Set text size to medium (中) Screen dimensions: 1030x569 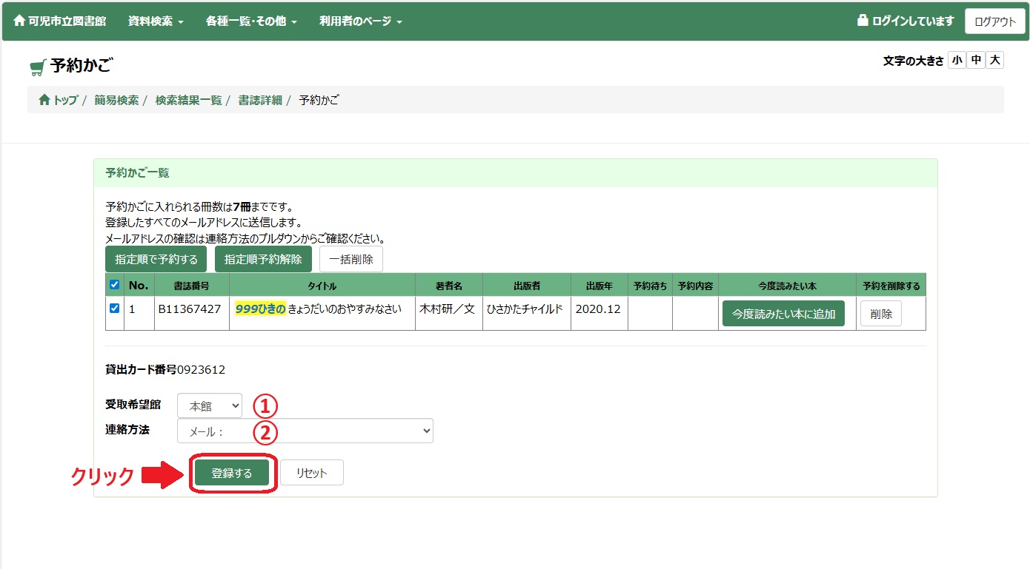coord(976,61)
